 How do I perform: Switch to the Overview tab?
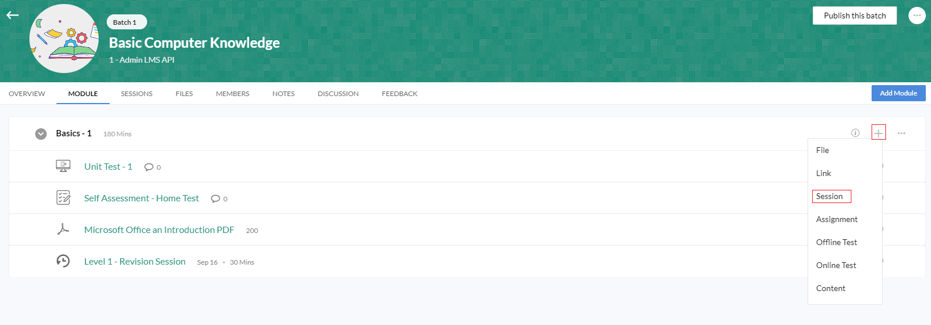coord(27,94)
